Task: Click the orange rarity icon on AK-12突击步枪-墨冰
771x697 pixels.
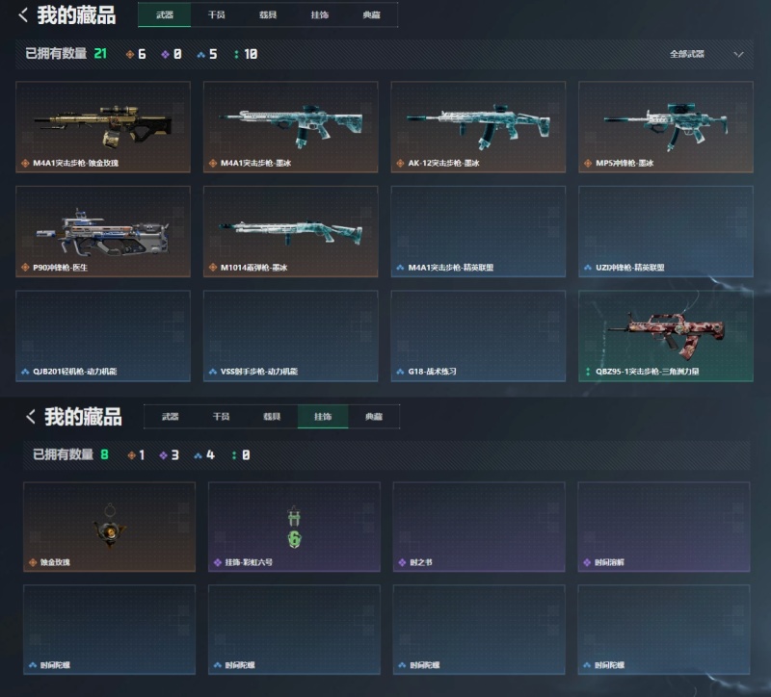Action: (400, 163)
